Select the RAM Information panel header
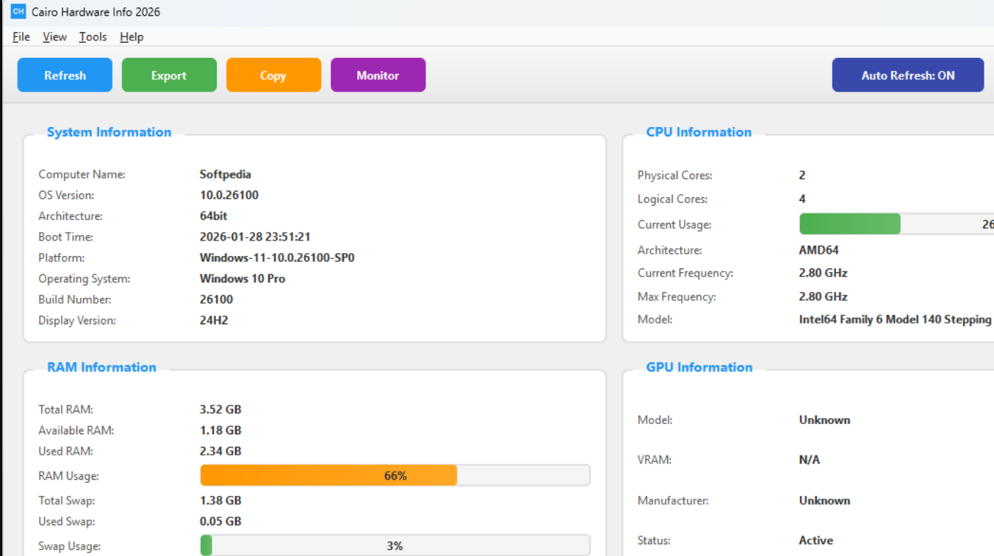994x556 pixels. click(101, 367)
